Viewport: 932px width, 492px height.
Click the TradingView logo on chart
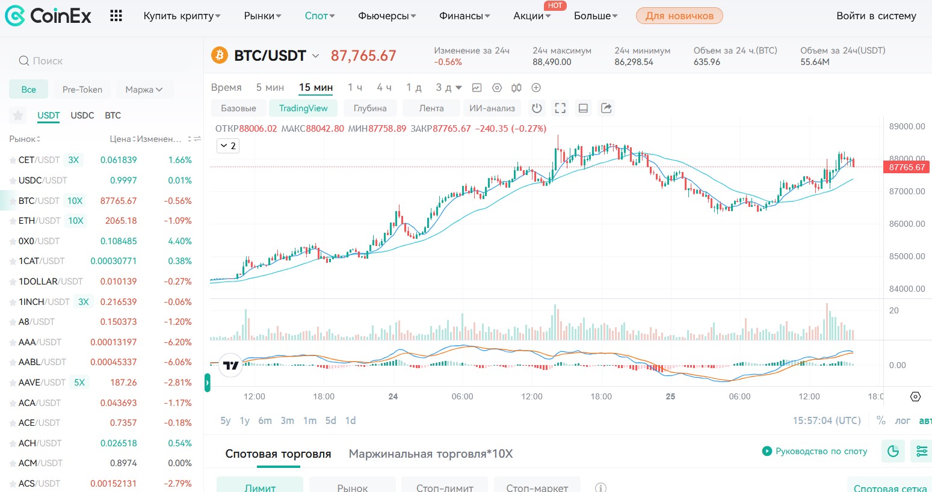(x=230, y=365)
